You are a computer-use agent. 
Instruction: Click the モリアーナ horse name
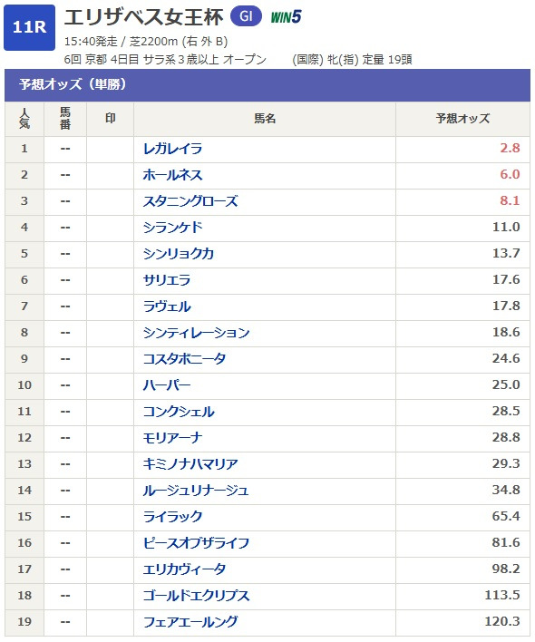[x=172, y=438]
